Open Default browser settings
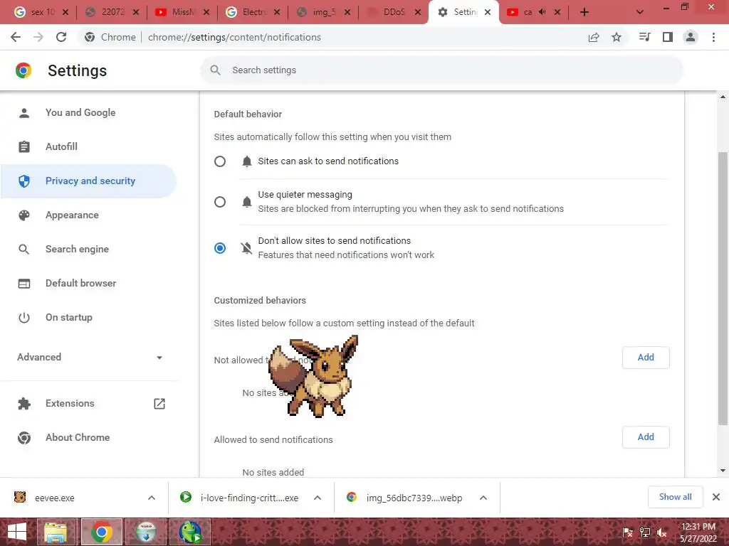This screenshot has width=729, height=546. click(x=80, y=283)
